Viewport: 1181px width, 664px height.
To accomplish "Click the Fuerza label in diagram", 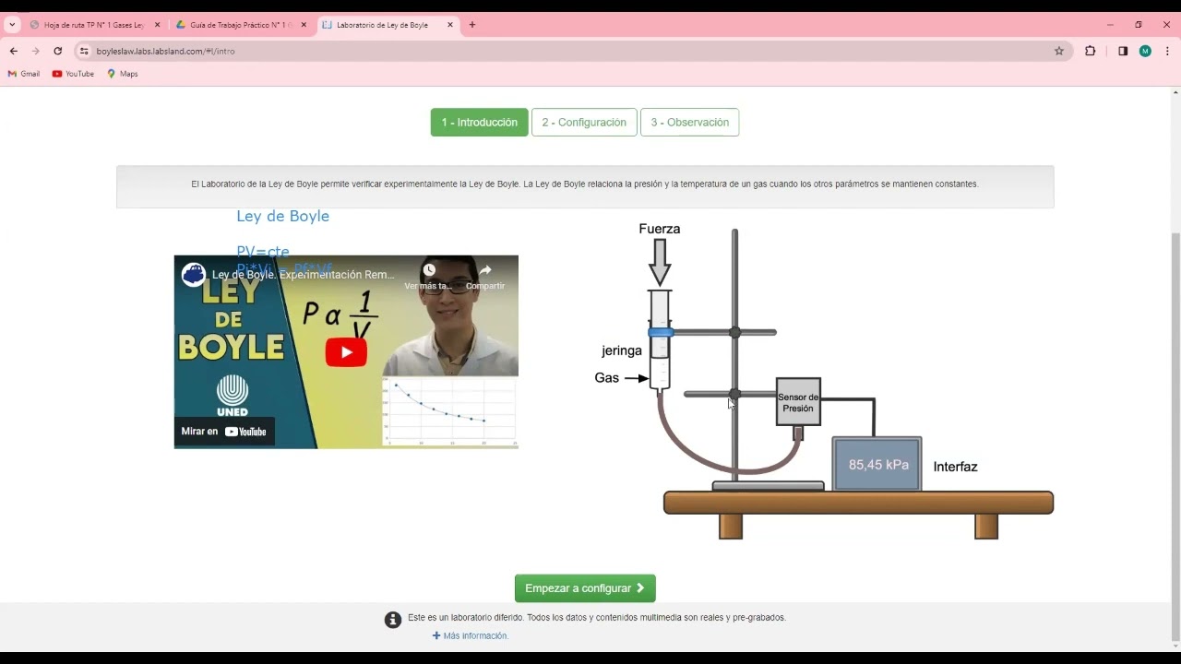I will click(659, 229).
